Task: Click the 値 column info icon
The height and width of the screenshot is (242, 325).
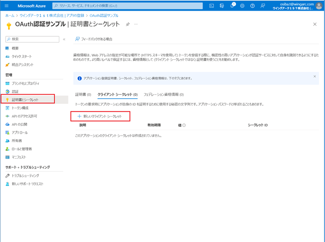Action: pos(184,125)
